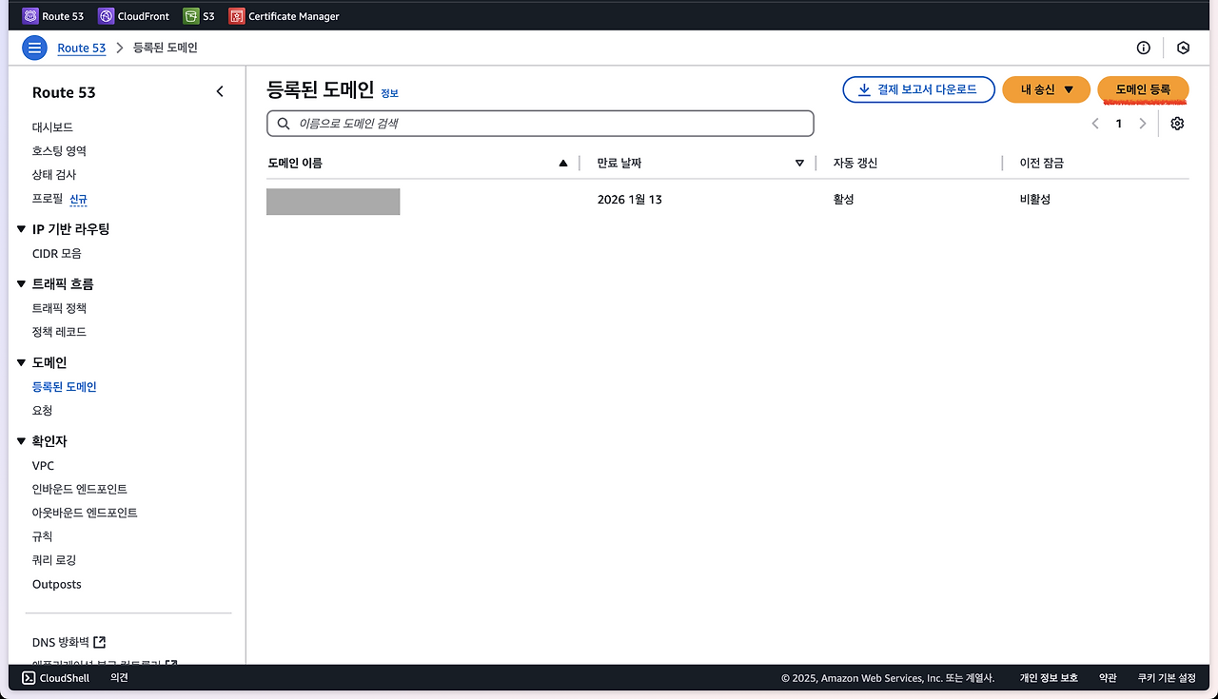Click the 이전 잠금 column header
The image size is (1218, 699).
[1041, 164]
